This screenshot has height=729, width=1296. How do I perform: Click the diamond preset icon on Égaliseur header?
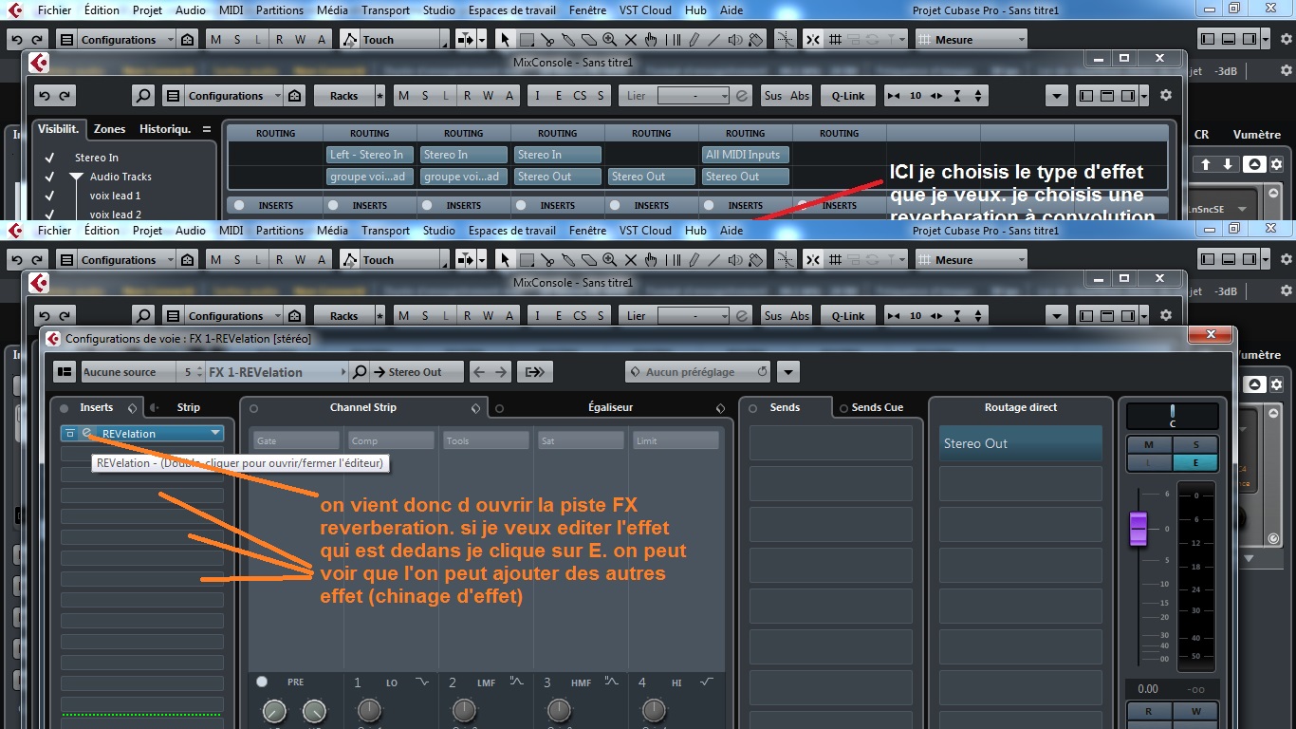(x=721, y=408)
